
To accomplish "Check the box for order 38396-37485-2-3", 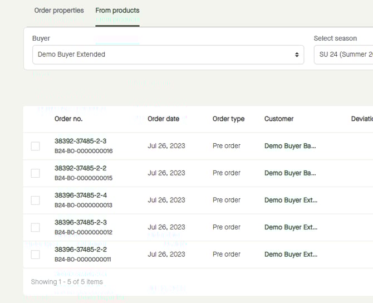I will coord(35,227).
